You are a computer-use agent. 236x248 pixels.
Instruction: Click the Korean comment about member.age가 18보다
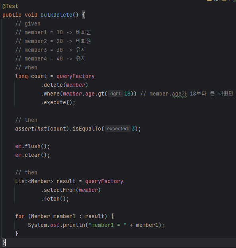tap(187, 94)
